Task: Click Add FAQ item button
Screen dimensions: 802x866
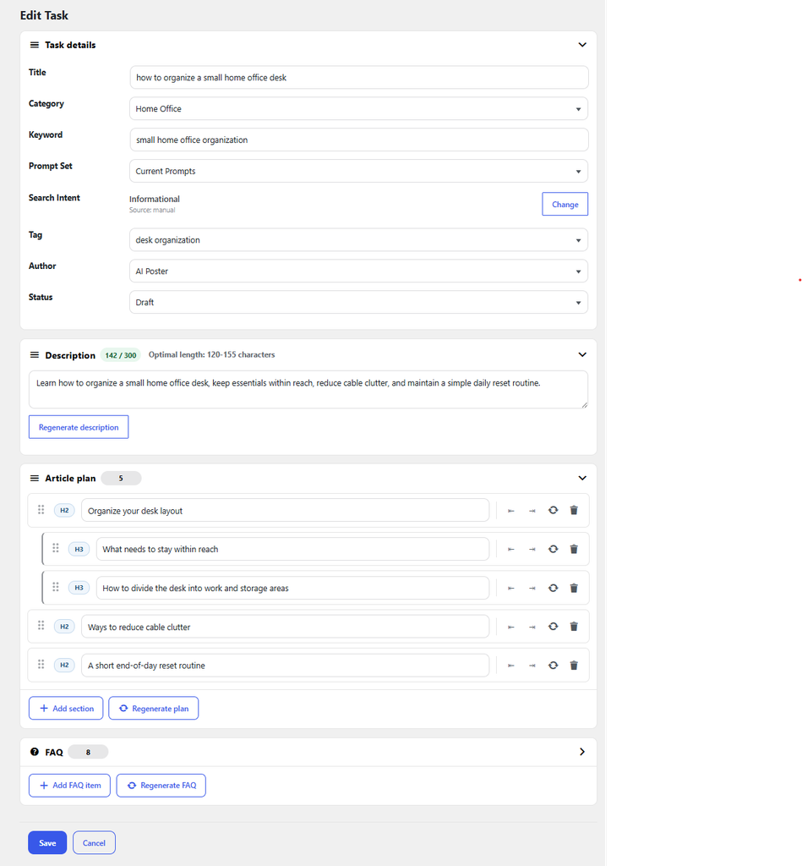Action: [69, 786]
